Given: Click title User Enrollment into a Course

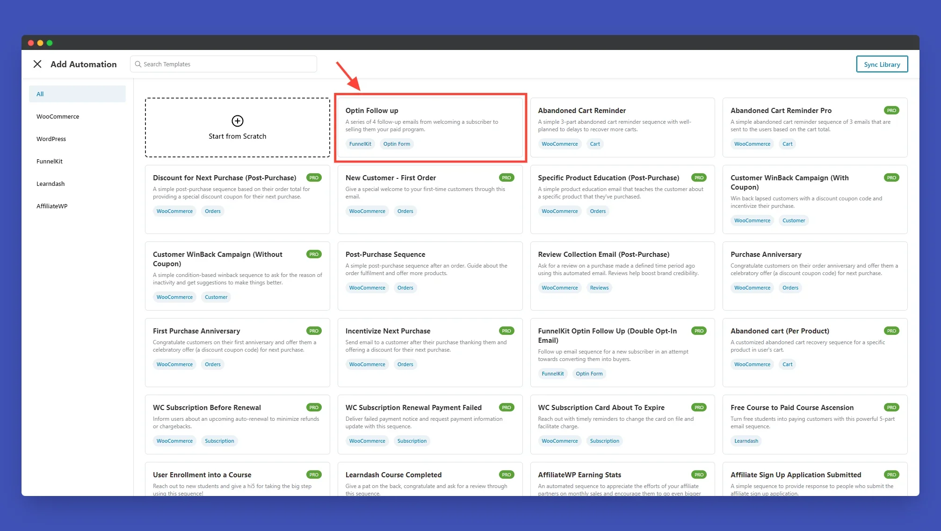Looking at the screenshot, I should pos(202,475).
